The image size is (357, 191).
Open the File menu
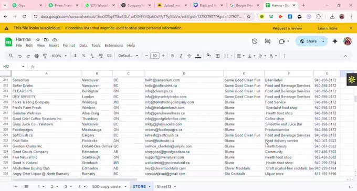point(19,45)
